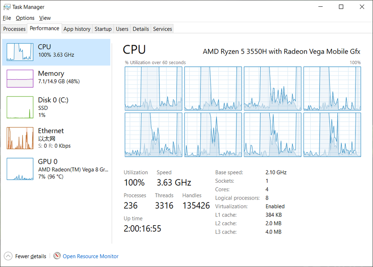The image size is (373, 267).
Task: Collapse view with Fewer details arrow icon
Action: click(8, 256)
